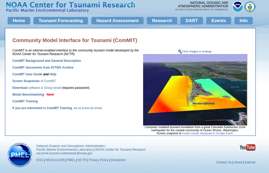Open the Home menu tab
The height and width of the screenshot is (173, 269).
pos(19,21)
